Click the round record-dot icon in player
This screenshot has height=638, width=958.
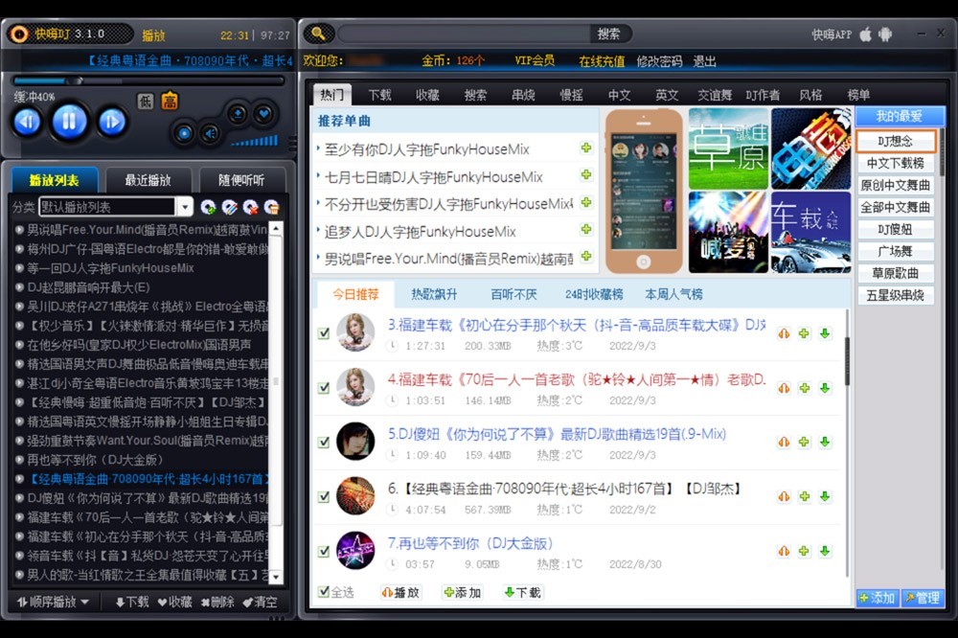[184, 132]
